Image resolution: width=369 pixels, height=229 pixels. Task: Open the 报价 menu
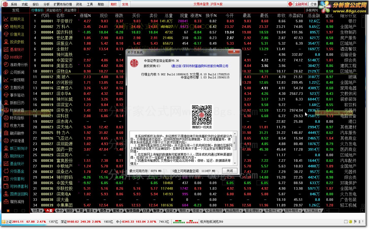(36, 4)
